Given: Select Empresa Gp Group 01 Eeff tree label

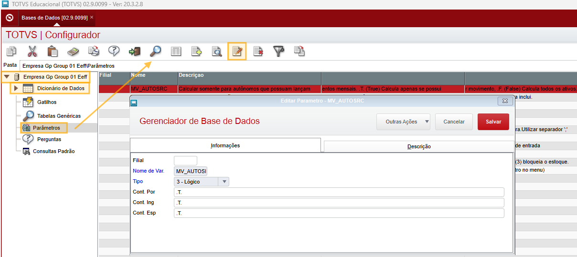Looking at the screenshot, I should click(55, 77).
